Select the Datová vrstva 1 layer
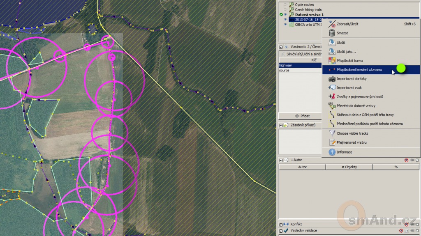The image size is (421, 236). (309, 14)
